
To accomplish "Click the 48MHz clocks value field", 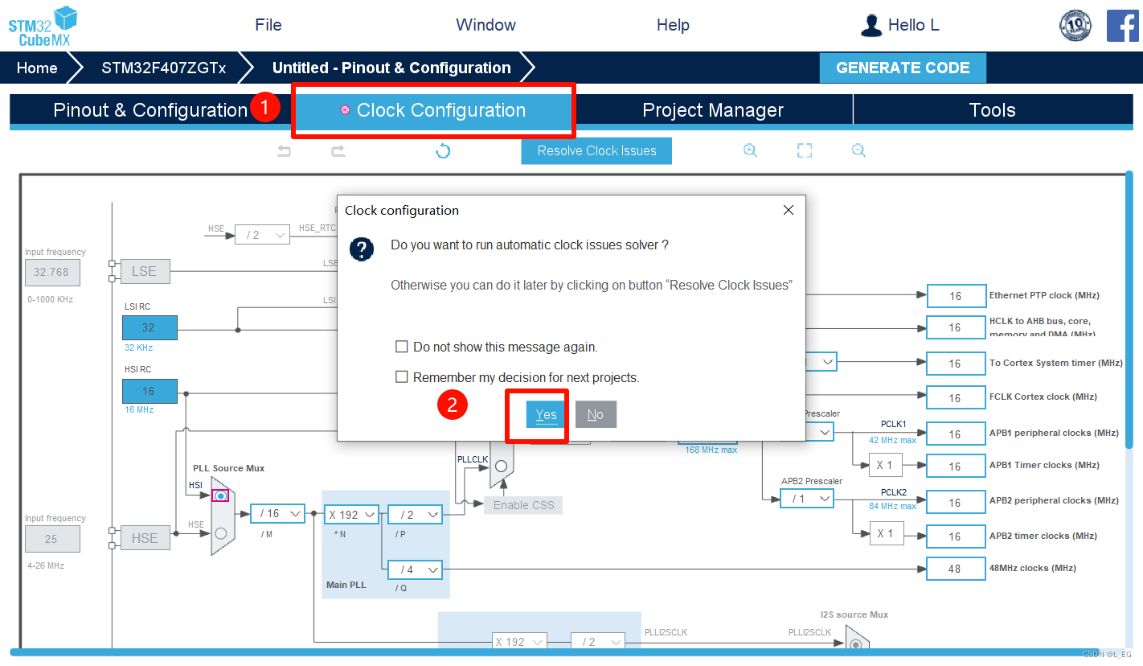I will pyautogui.click(x=956, y=568).
